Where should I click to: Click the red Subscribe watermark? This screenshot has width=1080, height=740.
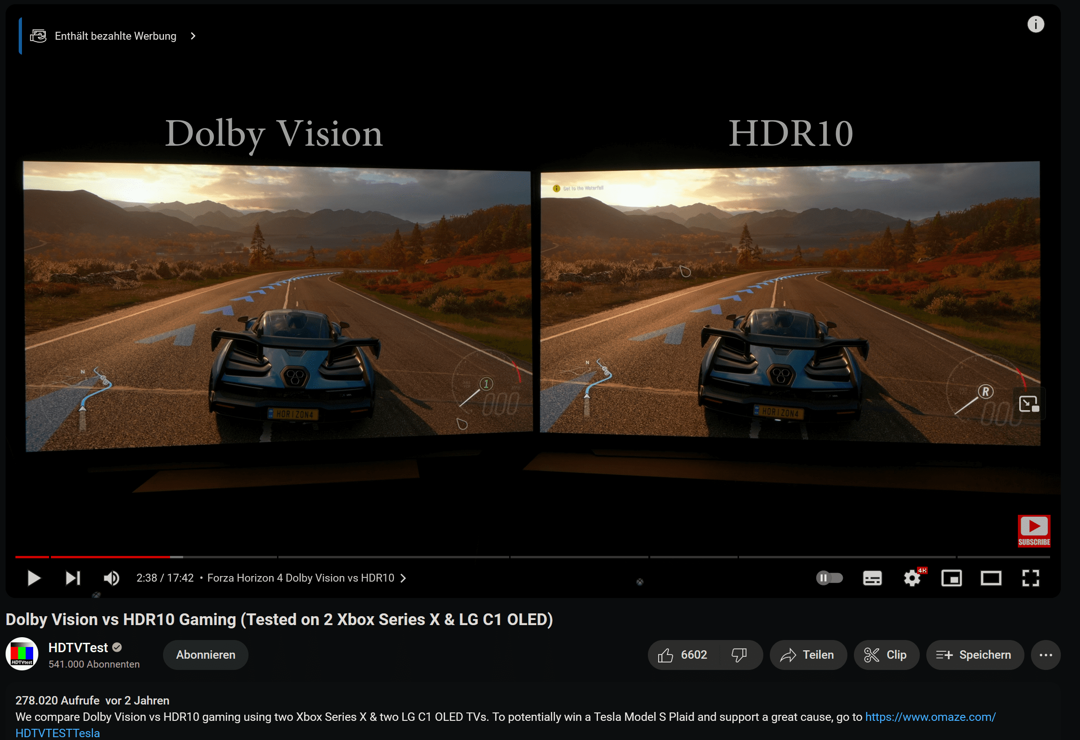[x=1034, y=531]
